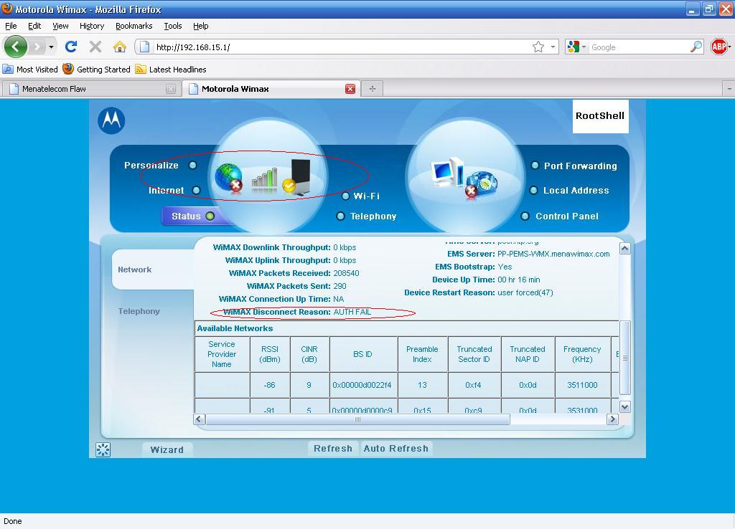Open the File menu
735x529 pixels.
[11, 26]
